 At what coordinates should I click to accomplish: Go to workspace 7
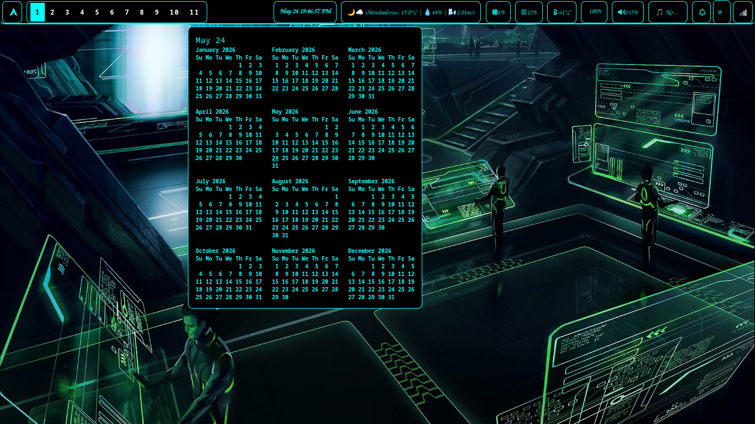point(127,12)
